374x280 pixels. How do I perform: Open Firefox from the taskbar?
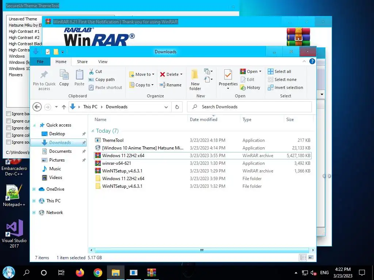(x=80, y=272)
